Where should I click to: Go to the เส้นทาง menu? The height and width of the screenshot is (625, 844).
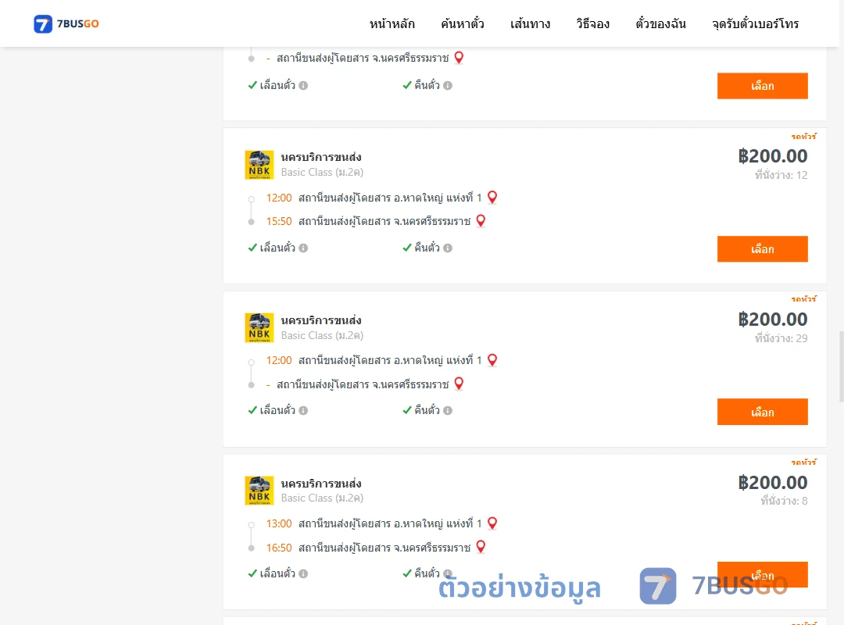coord(530,23)
